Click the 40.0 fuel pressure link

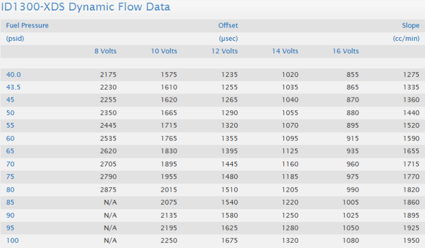click(14, 75)
